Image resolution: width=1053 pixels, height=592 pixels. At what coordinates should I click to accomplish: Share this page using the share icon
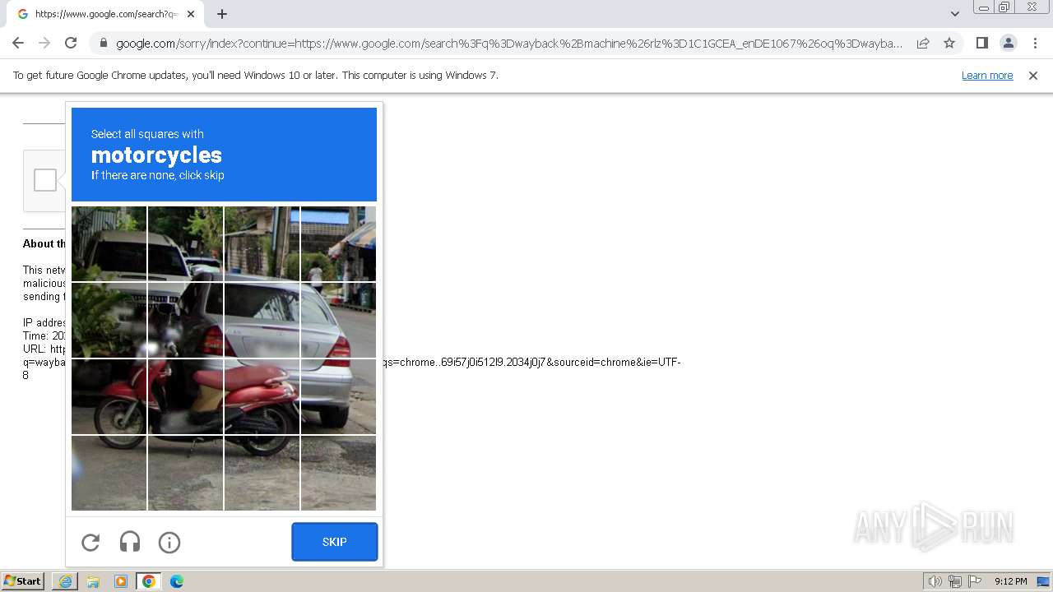[x=923, y=43]
